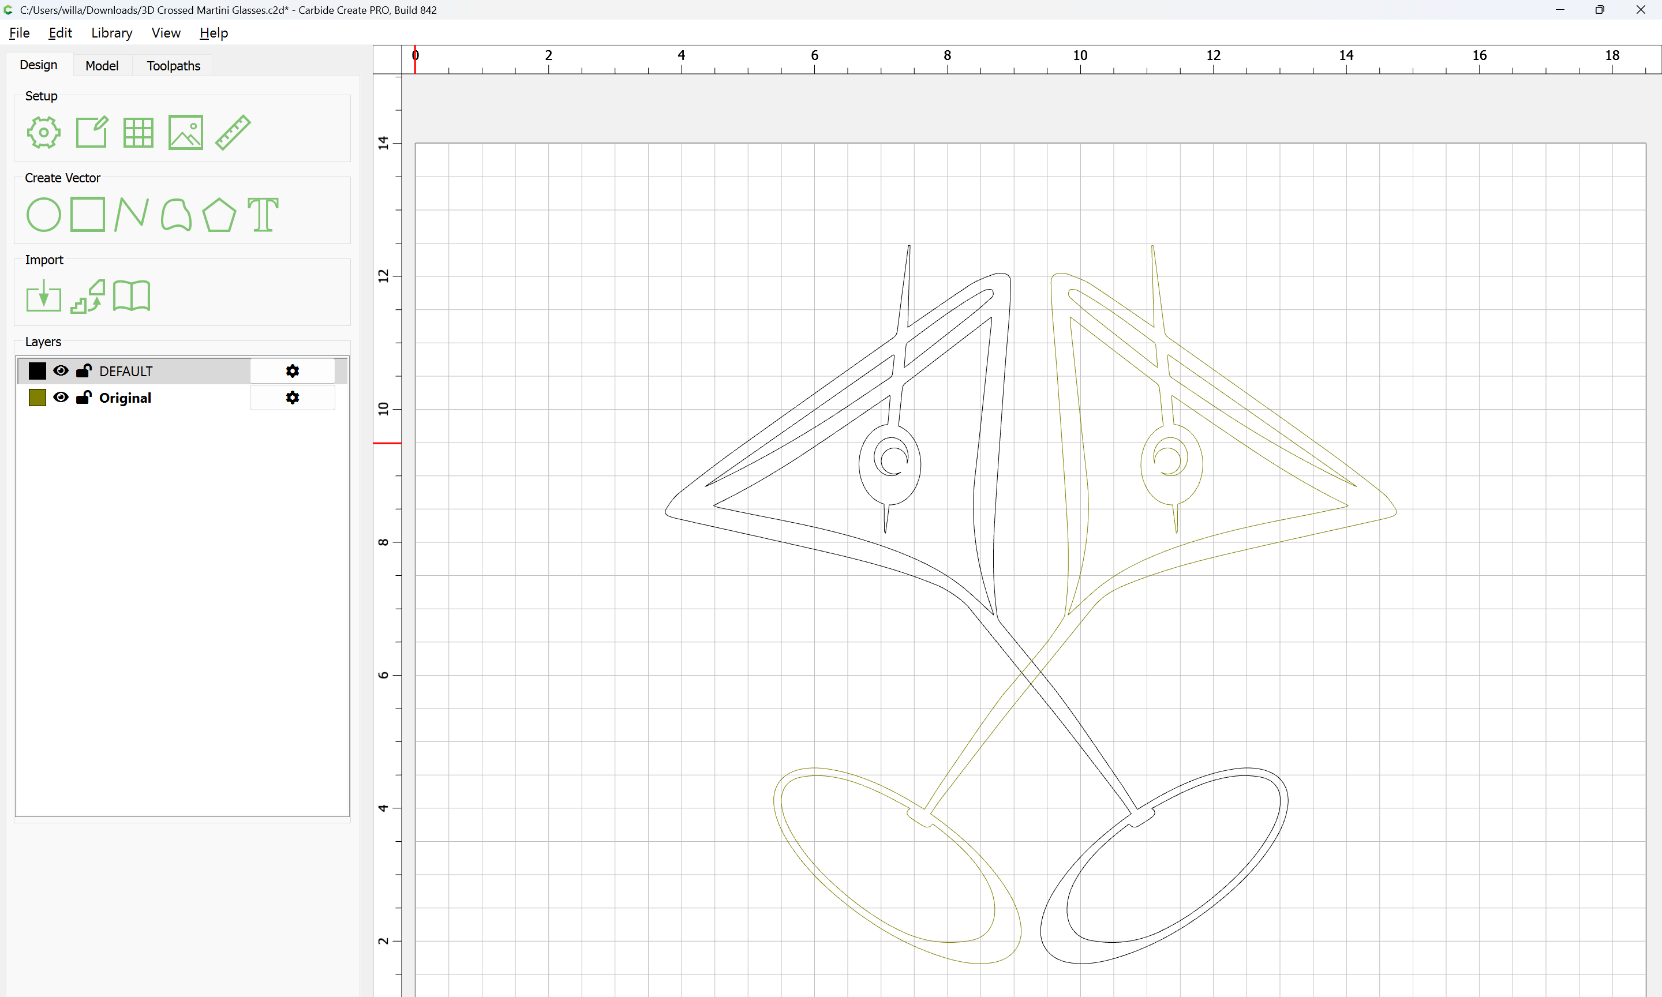
Task: Lock the Original layer
Action: pos(84,398)
